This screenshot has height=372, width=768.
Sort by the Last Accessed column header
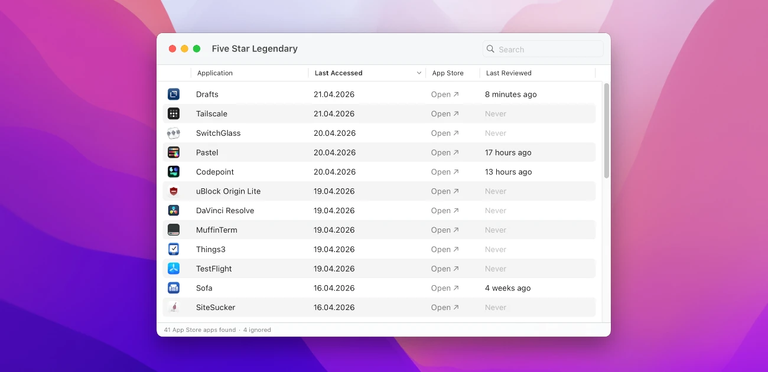tap(339, 73)
